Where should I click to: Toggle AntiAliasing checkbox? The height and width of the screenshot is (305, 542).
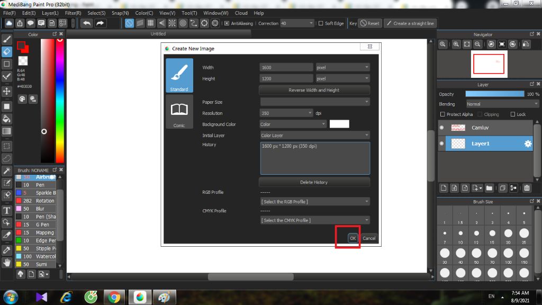(227, 23)
